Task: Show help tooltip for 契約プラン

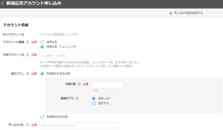Action: [28, 74]
